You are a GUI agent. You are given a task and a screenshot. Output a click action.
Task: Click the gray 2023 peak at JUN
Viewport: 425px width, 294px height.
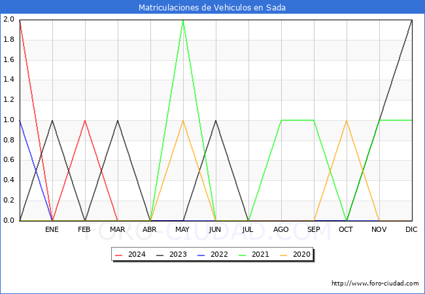pos(216,120)
